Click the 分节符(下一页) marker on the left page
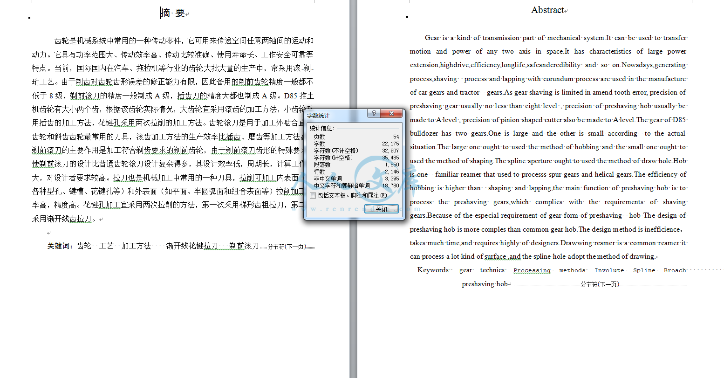This screenshot has height=378, width=724. [x=287, y=247]
